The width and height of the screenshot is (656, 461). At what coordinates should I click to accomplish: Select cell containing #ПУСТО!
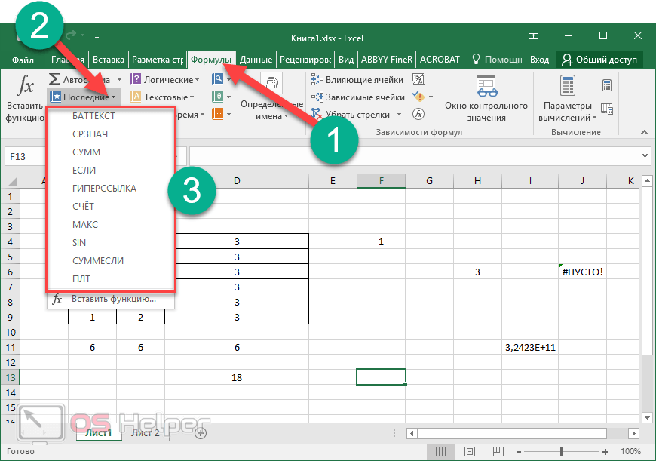(582, 272)
